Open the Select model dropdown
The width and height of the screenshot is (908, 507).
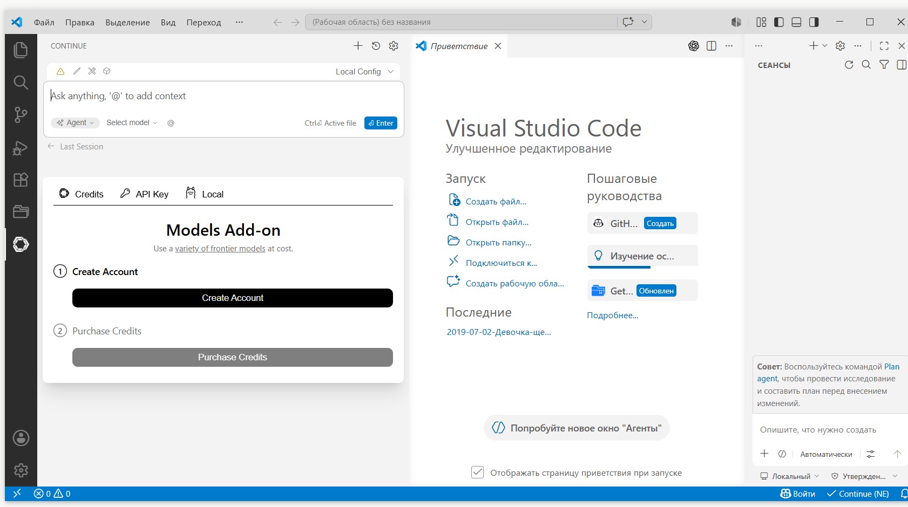point(132,123)
